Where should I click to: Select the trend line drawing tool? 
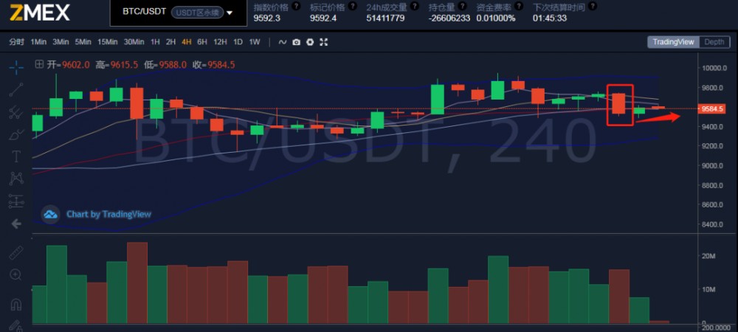[x=16, y=90]
